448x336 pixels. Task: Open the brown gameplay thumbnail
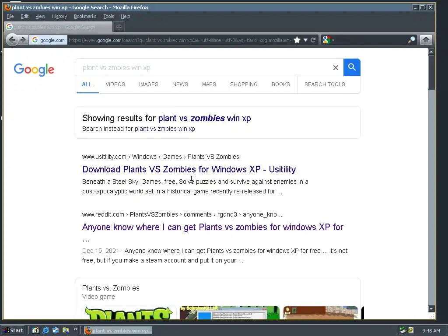click(320, 312)
